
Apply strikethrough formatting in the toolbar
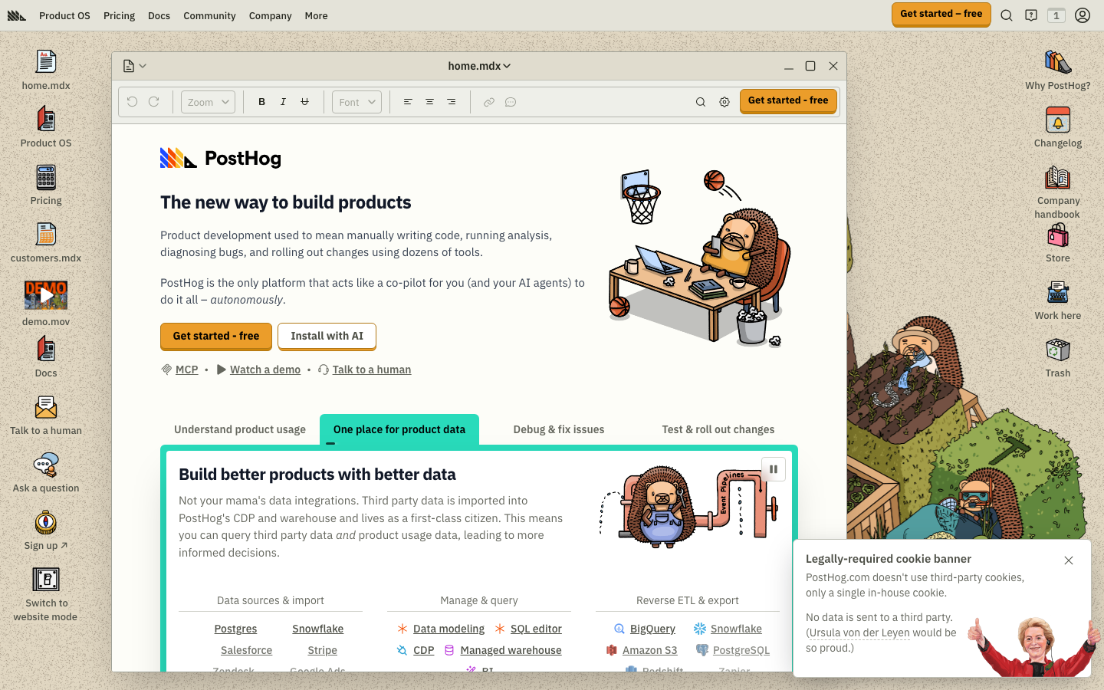coord(304,102)
